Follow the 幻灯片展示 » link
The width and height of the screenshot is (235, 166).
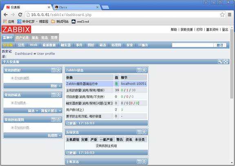(x=51, y=111)
